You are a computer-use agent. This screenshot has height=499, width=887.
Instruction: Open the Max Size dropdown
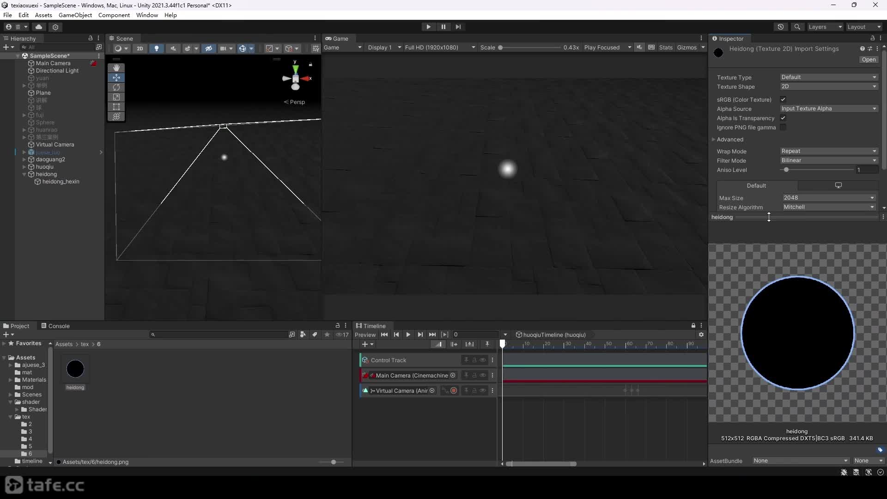click(x=829, y=198)
